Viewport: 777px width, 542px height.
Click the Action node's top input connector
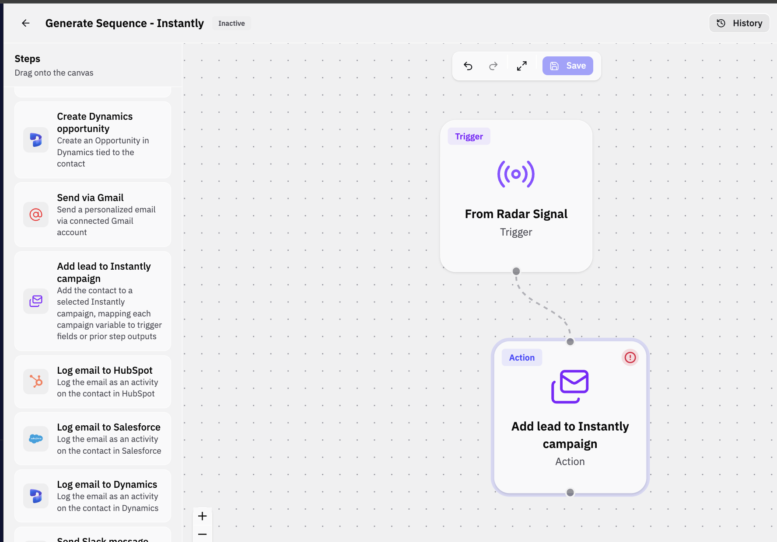[570, 342]
